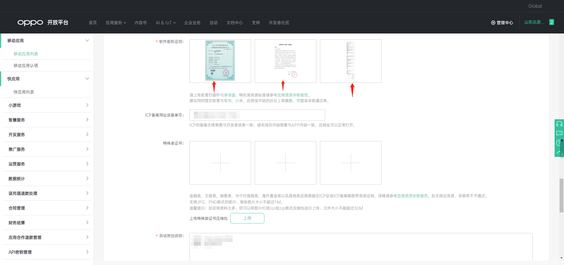Click the back-to-top arrow icon

click(558, 152)
